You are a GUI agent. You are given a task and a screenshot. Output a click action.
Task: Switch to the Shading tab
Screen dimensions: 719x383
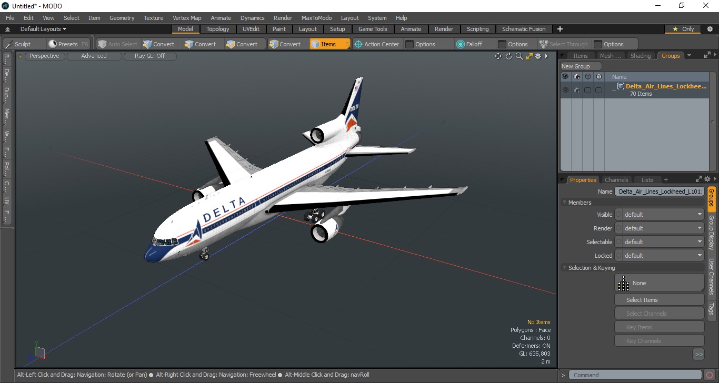point(641,56)
